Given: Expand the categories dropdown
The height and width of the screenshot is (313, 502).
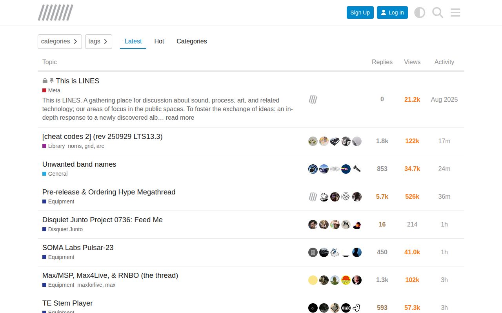Looking at the screenshot, I should click(x=60, y=41).
